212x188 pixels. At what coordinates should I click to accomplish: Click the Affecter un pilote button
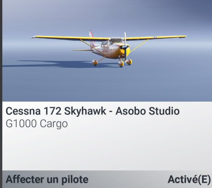point(47,180)
